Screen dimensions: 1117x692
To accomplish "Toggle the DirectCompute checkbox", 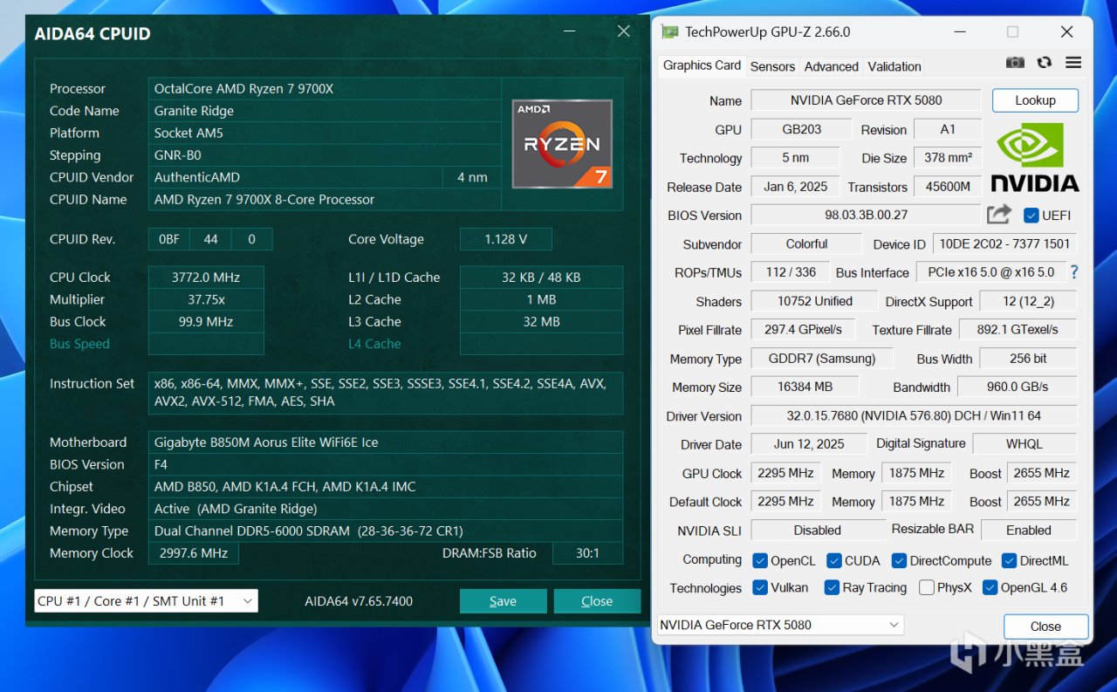I will [899, 560].
